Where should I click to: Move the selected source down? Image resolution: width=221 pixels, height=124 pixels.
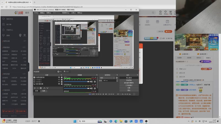pos(47,88)
